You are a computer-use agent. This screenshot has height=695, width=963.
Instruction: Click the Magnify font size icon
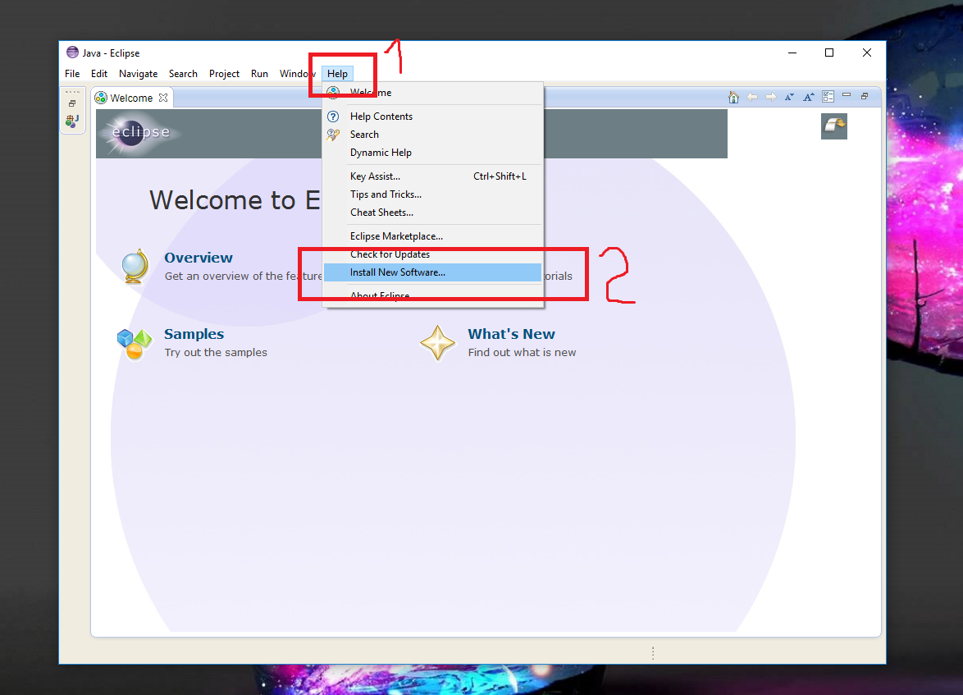coord(808,97)
